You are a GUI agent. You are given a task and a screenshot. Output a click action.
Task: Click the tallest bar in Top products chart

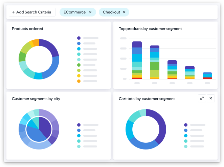click(137, 60)
